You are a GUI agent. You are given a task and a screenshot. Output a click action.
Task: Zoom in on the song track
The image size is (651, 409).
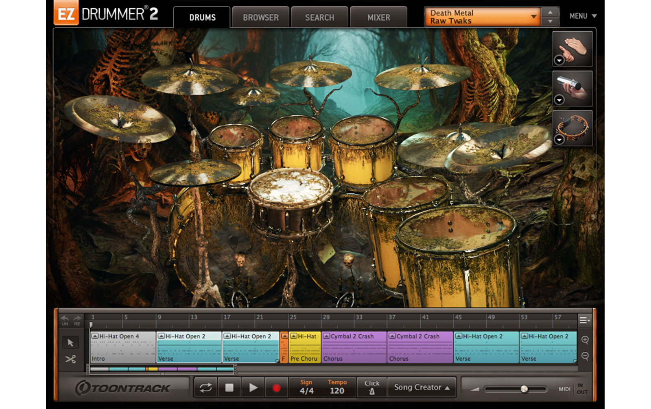(x=585, y=340)
